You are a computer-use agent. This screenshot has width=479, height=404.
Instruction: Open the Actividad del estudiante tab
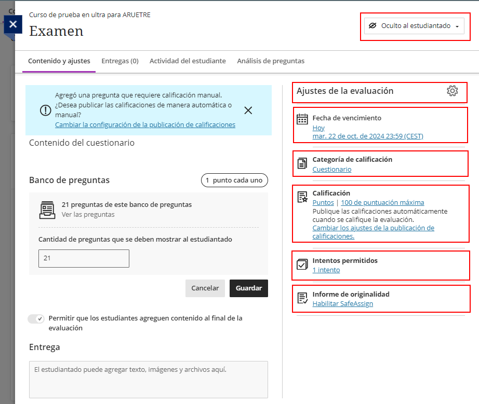coord(188,61)
